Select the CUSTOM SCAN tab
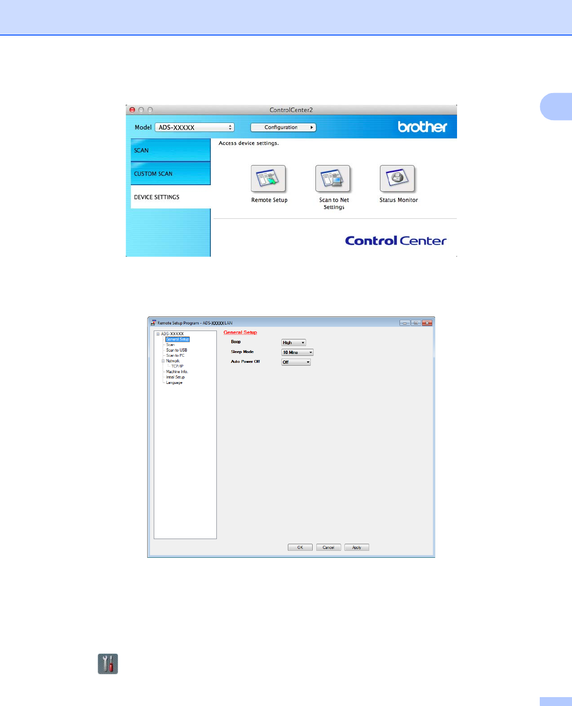 (x=171, y=174)
